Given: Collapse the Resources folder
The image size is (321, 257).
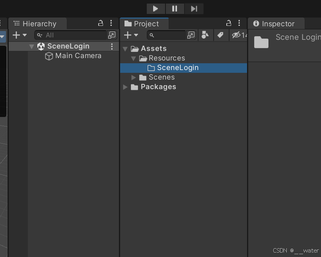Looking at the screenshot, I should point(134,58).
